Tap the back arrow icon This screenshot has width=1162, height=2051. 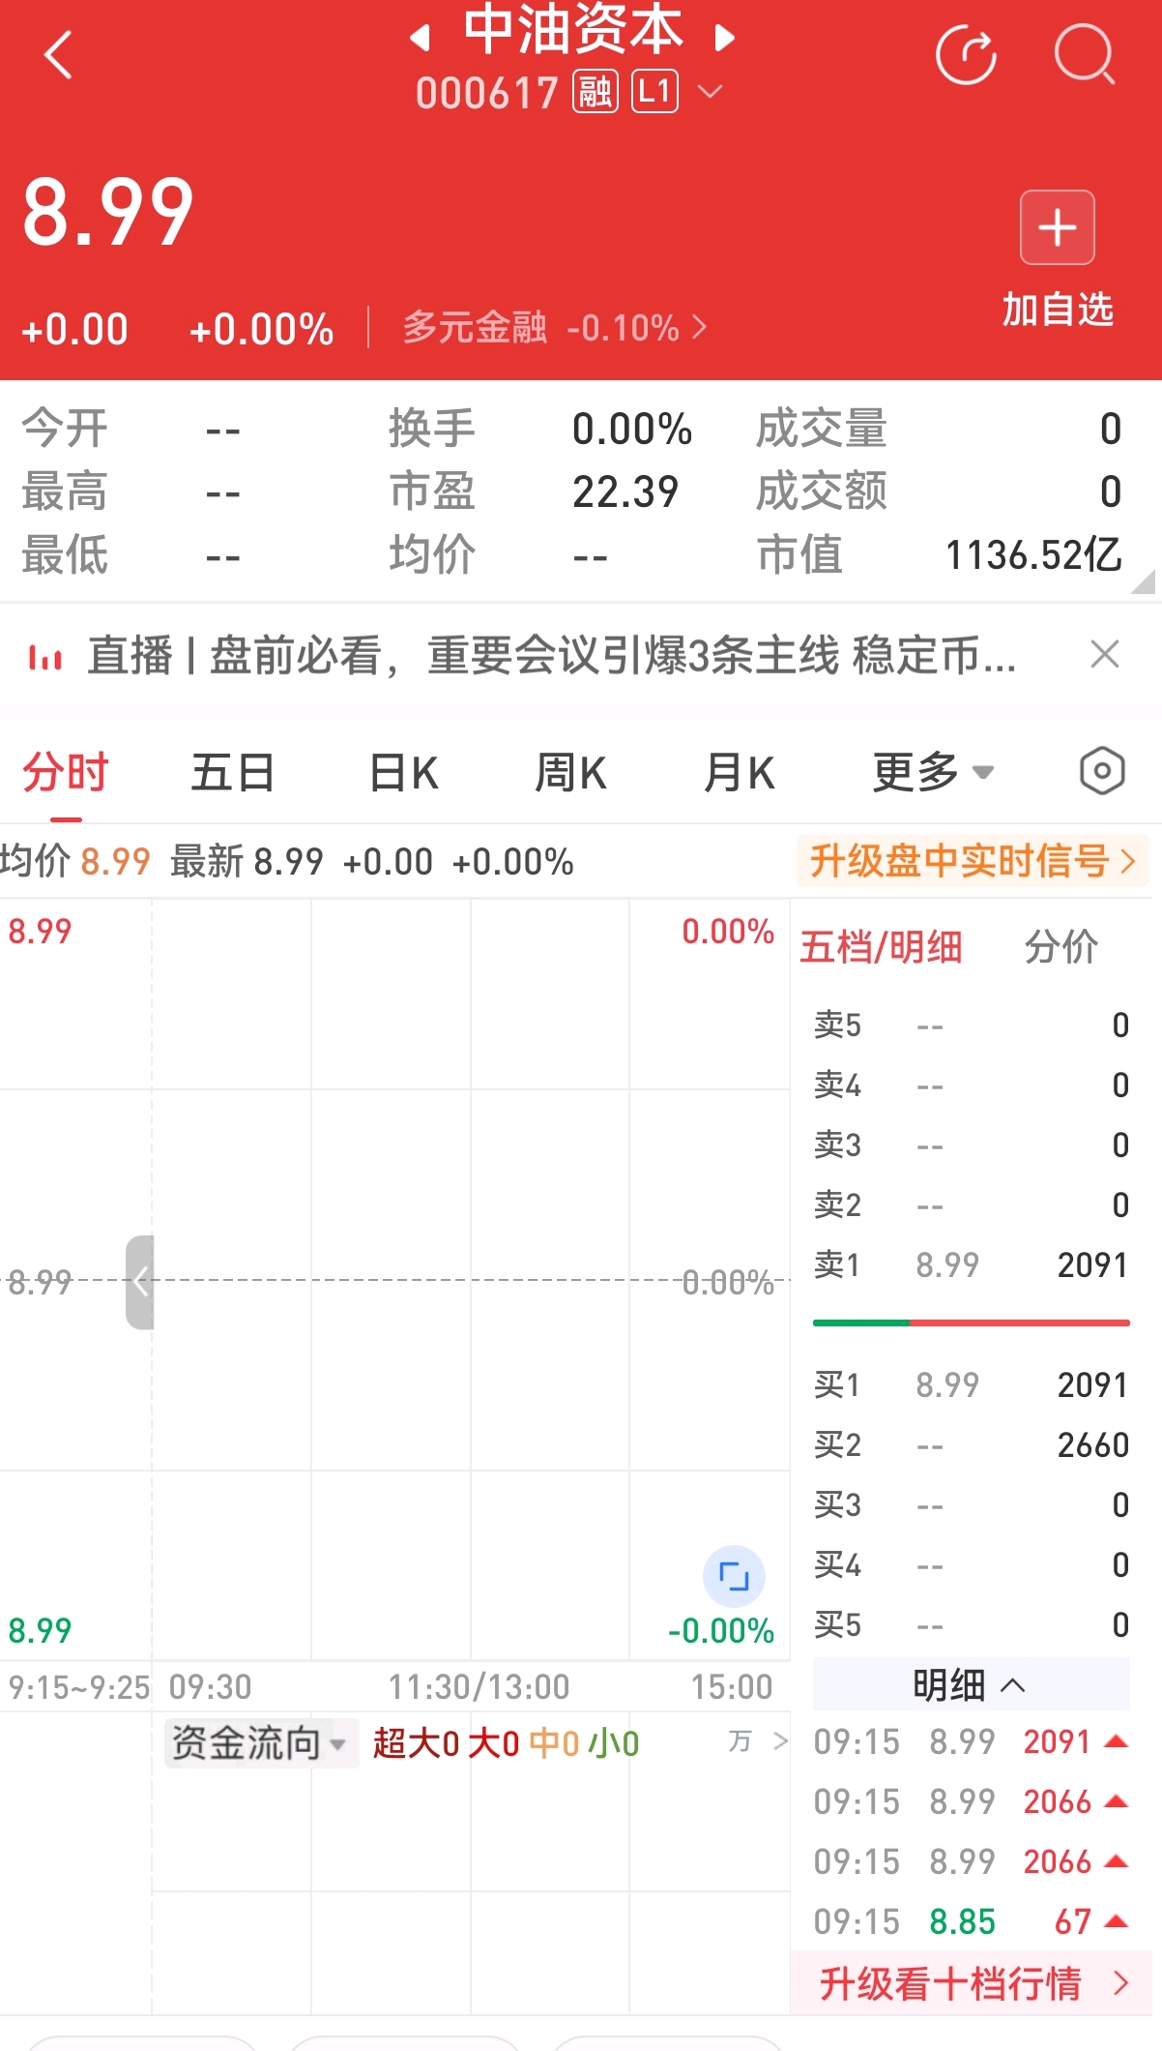[x=58, y=54]
